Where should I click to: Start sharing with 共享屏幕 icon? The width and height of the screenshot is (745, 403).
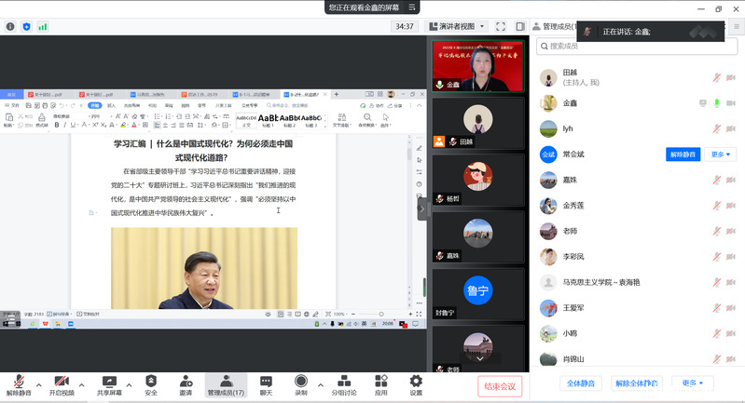coord(109,382)
